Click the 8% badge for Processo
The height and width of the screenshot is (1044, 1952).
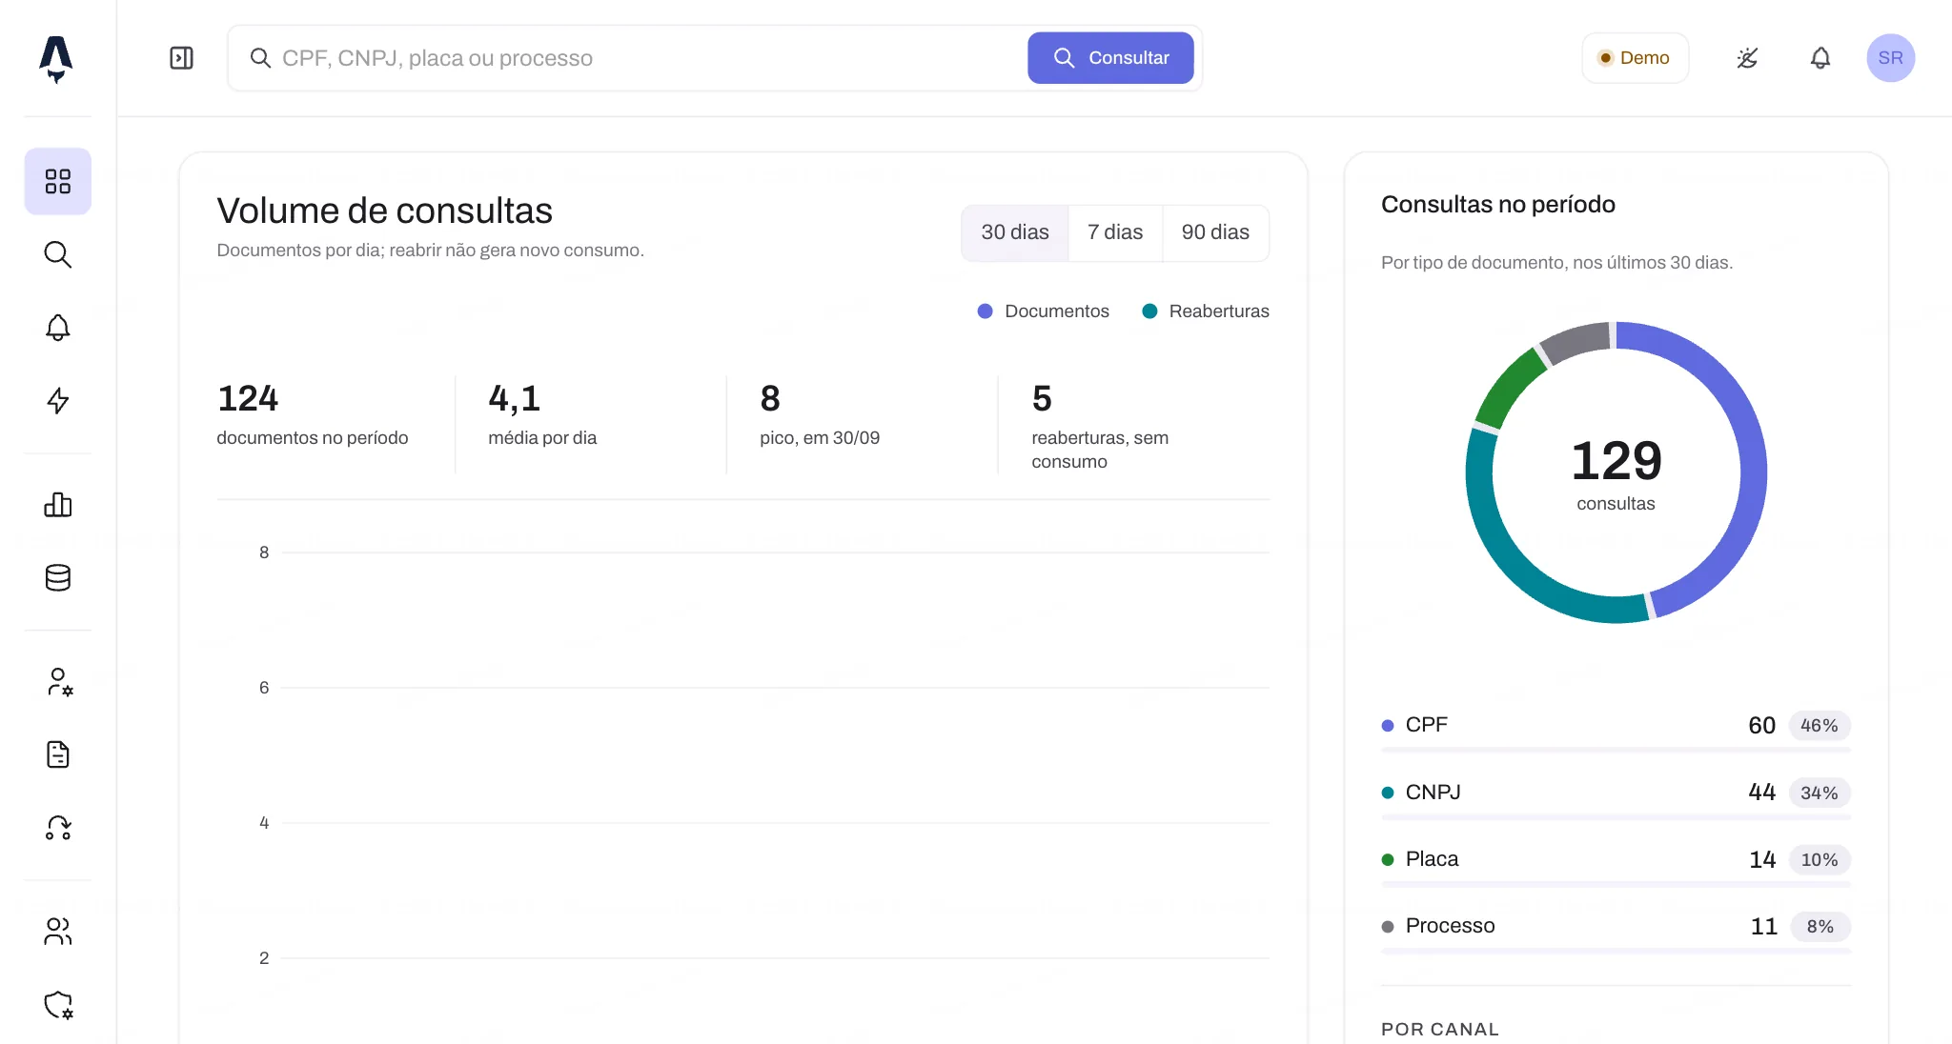click(1820, 926)
